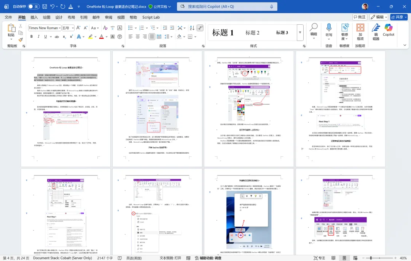Open the font size (五号) dropdown
Screen dimensions: 411x261
click(73, 28)
